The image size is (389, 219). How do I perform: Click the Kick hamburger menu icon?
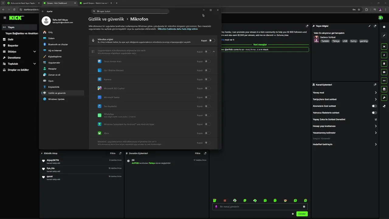click(5, 18)
